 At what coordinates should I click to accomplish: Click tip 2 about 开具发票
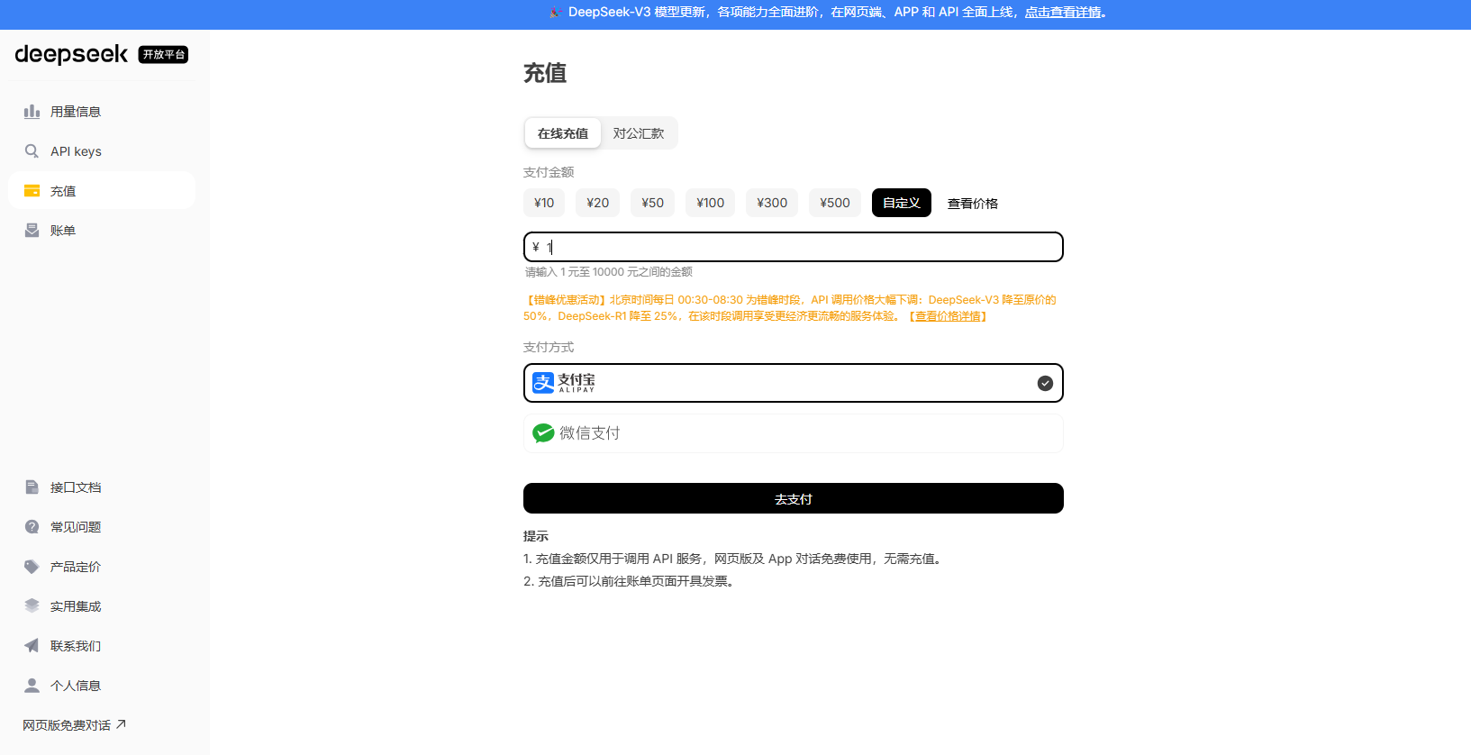(631, 581)
